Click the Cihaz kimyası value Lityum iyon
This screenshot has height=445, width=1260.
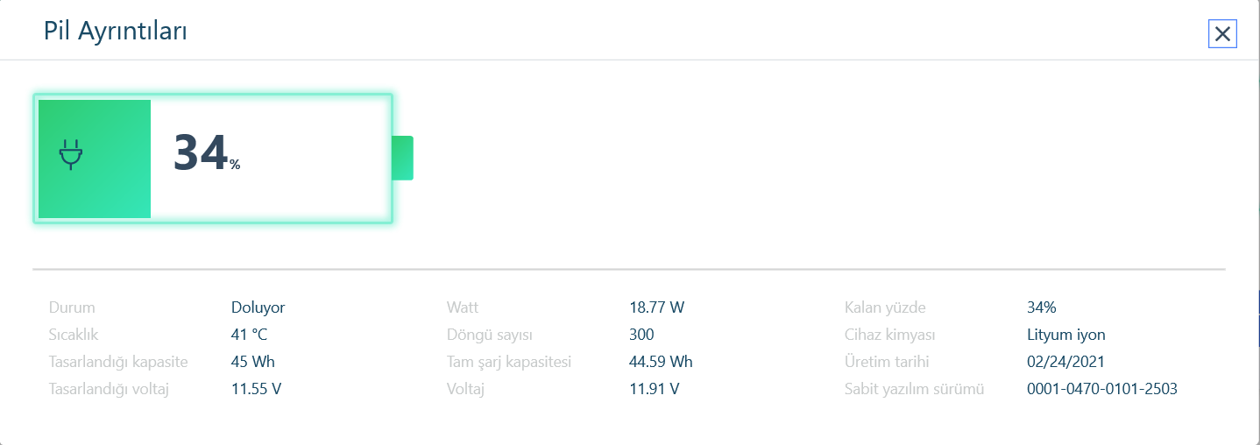[x=1066, y=335]
